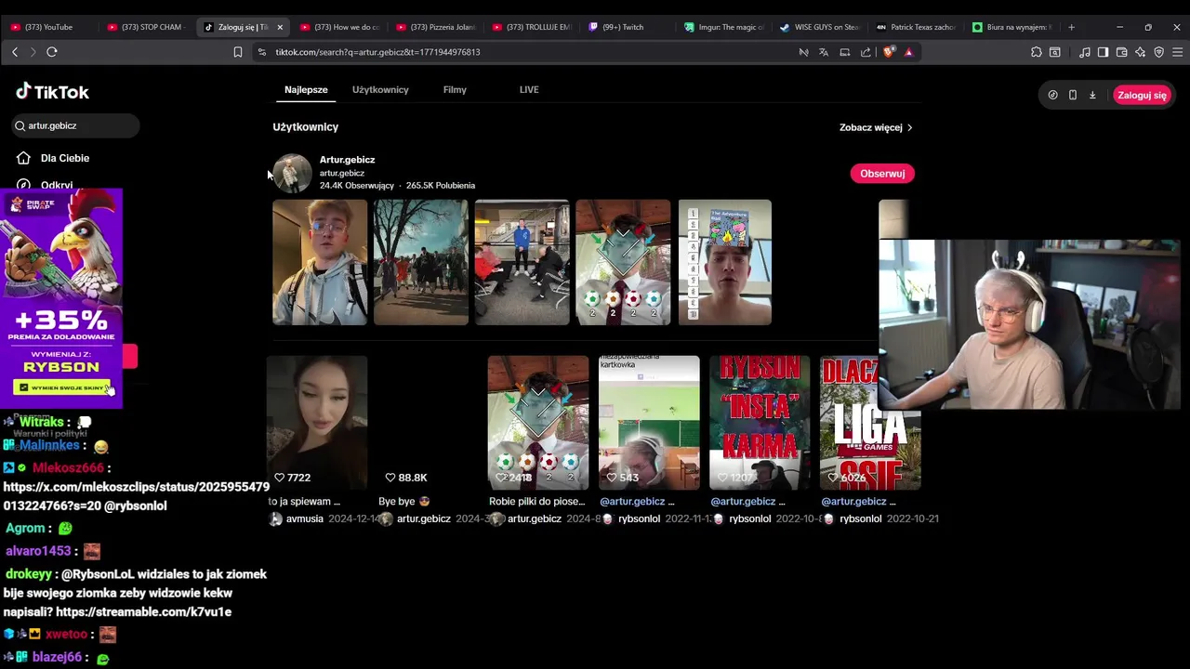Switch to Patrick Texas browser tab
The width and height of the screenshot is (1190, 669).
point(917,27)
